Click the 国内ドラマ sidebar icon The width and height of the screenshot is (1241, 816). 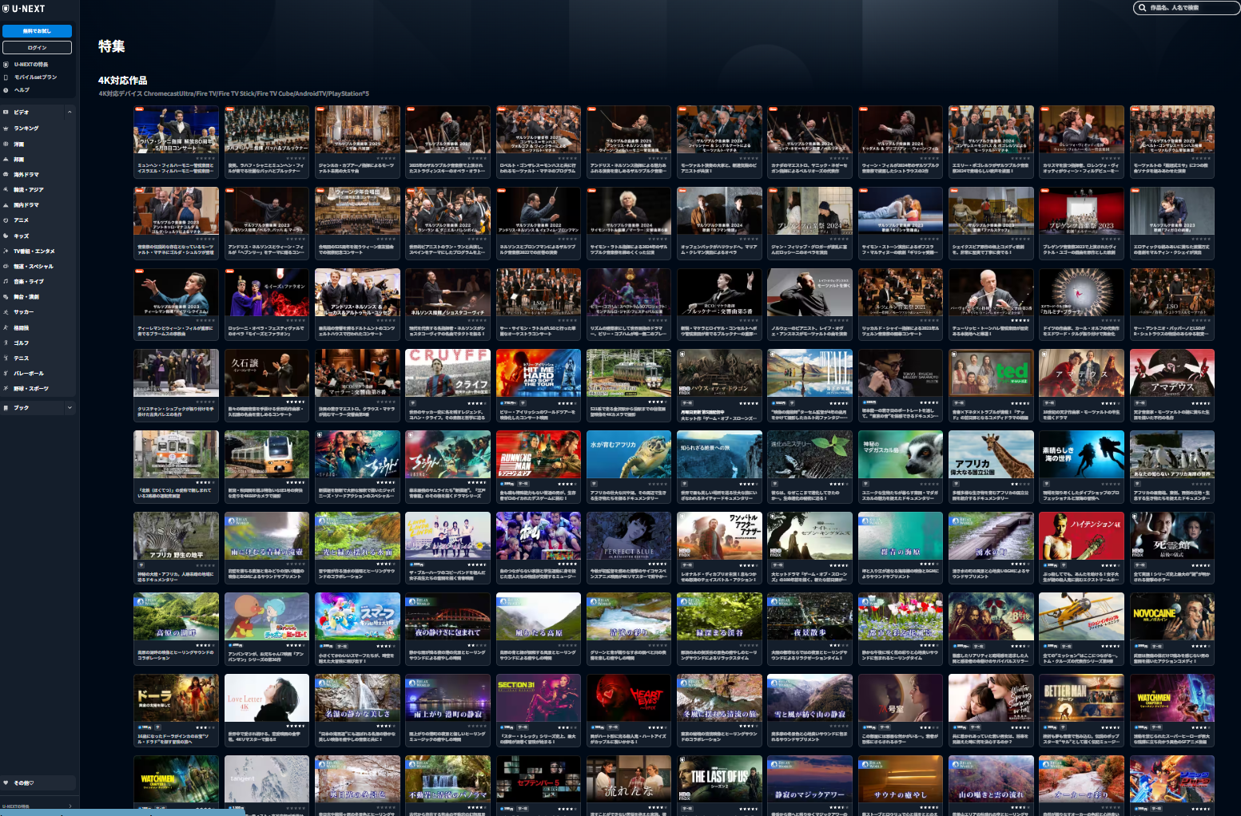6,205
